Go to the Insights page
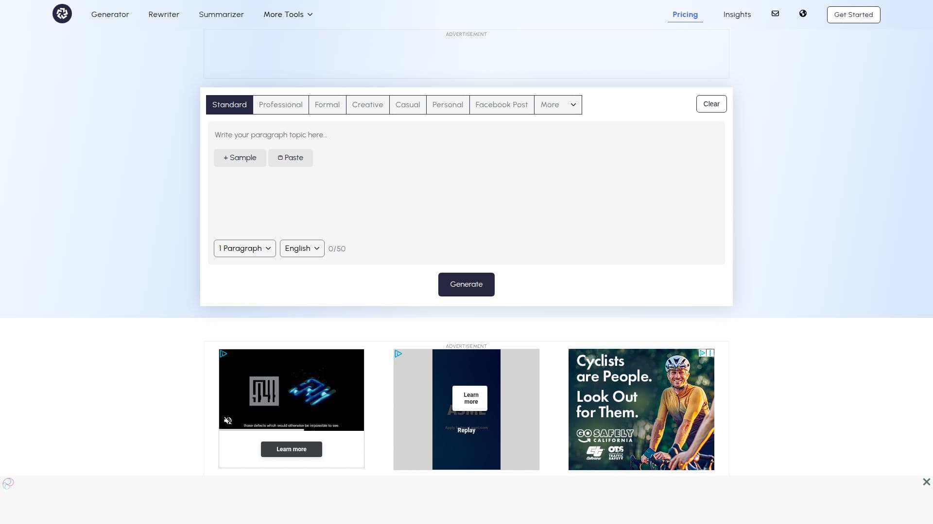 tap(737, 15)
